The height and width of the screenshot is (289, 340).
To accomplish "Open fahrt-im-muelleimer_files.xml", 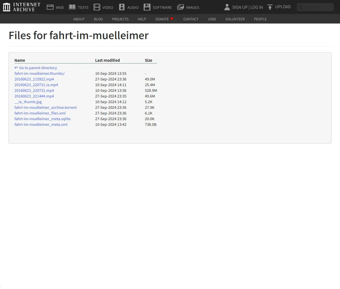I will (40, 113).
